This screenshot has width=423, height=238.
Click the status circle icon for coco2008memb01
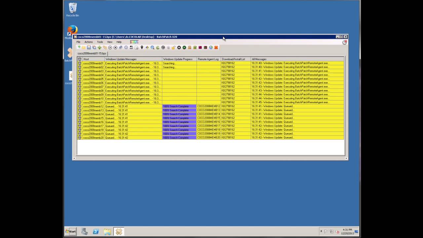(x=80, y=63)
